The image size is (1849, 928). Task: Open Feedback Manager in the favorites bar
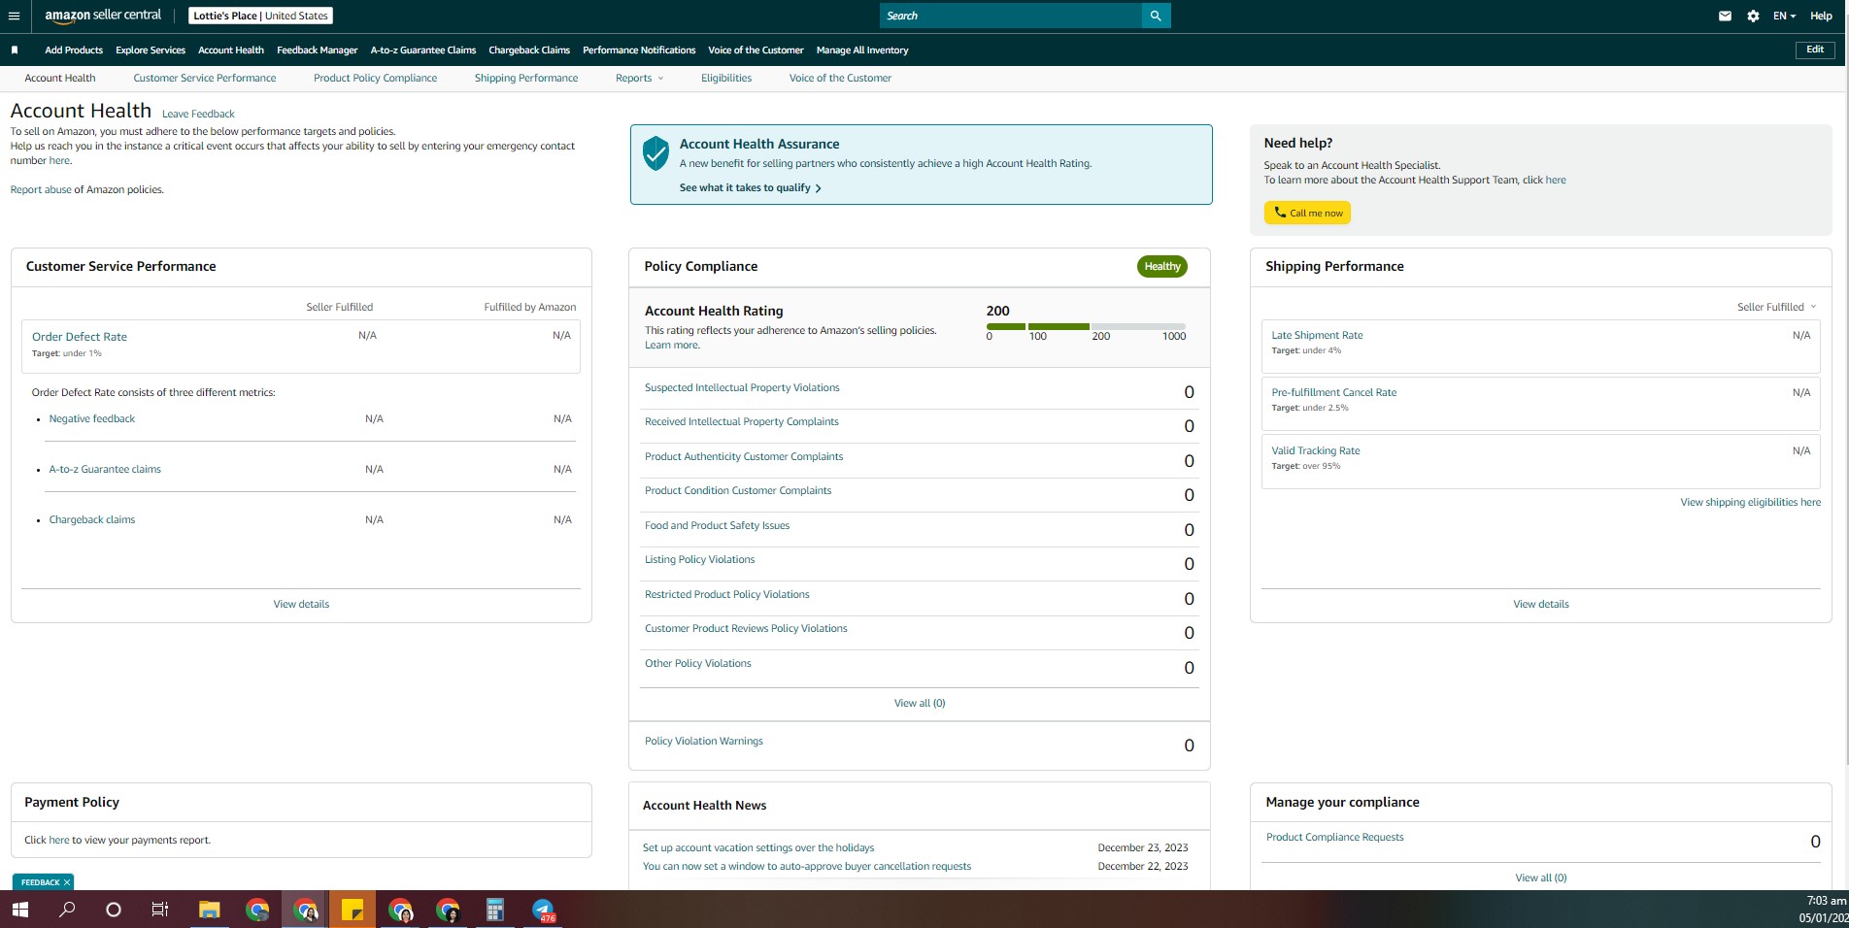click(318, 50)
